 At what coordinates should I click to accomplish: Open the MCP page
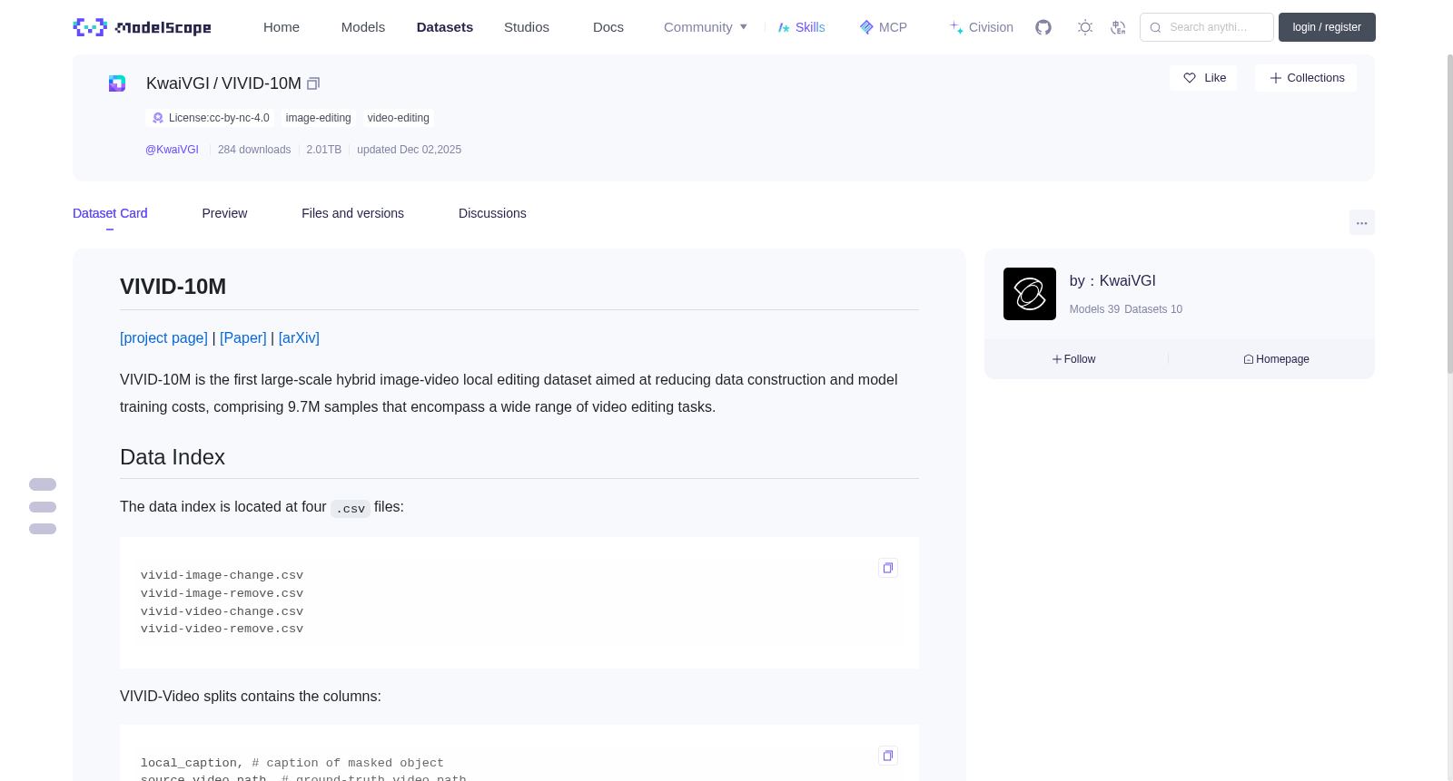pos(883,27)
